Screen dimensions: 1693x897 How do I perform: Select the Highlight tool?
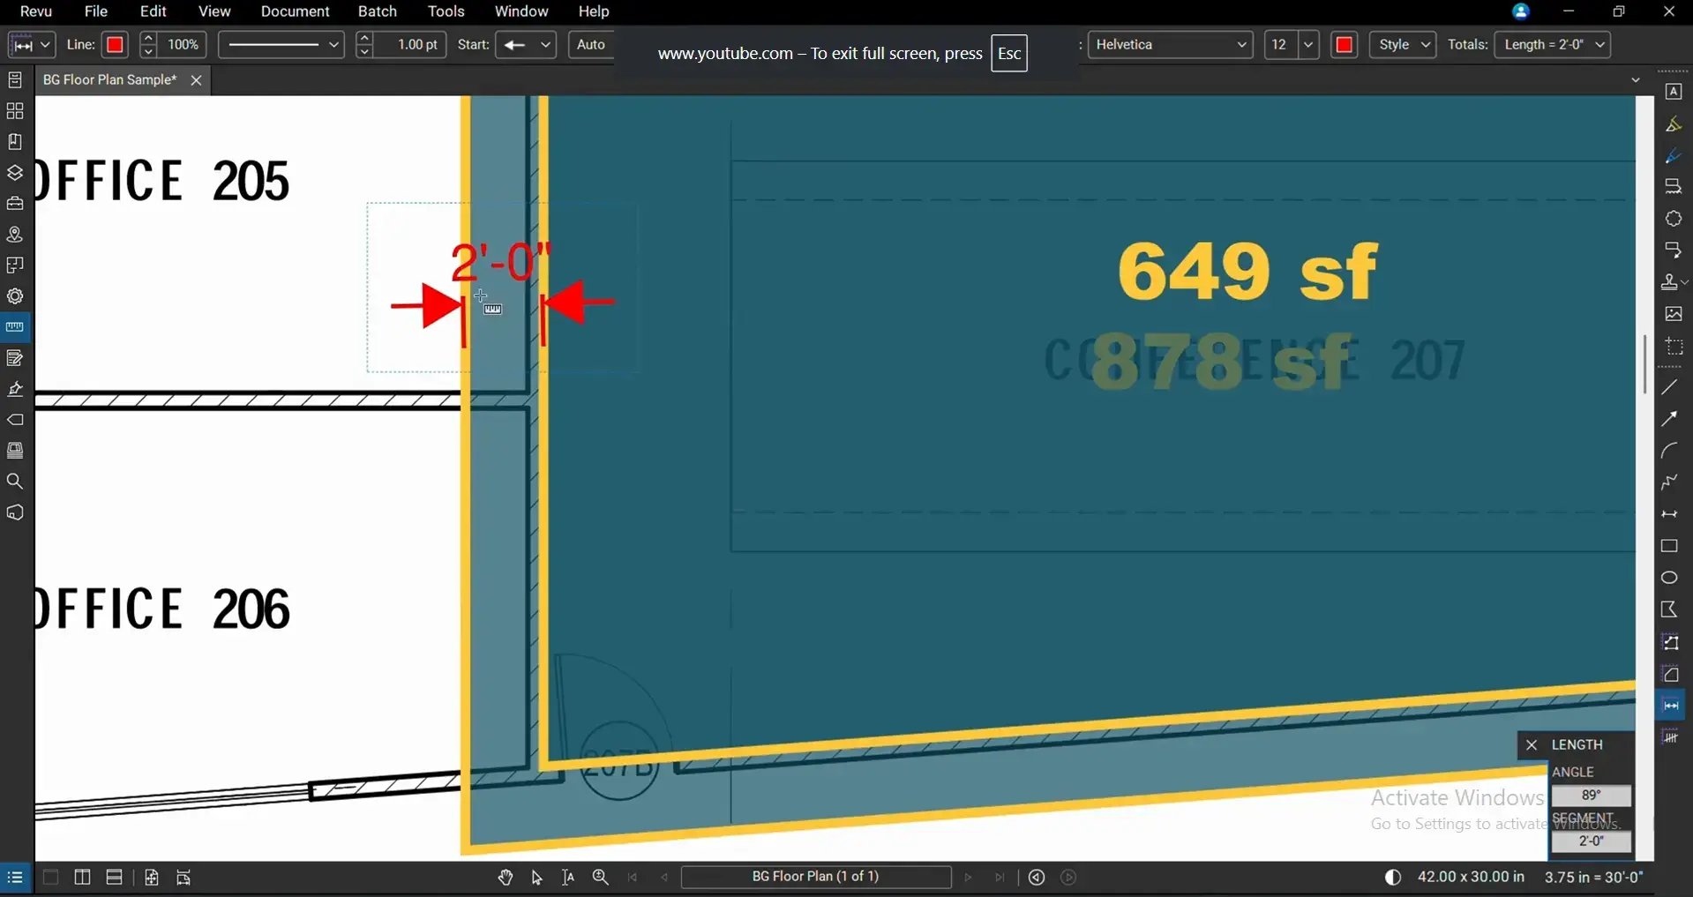coord(1673,124)
